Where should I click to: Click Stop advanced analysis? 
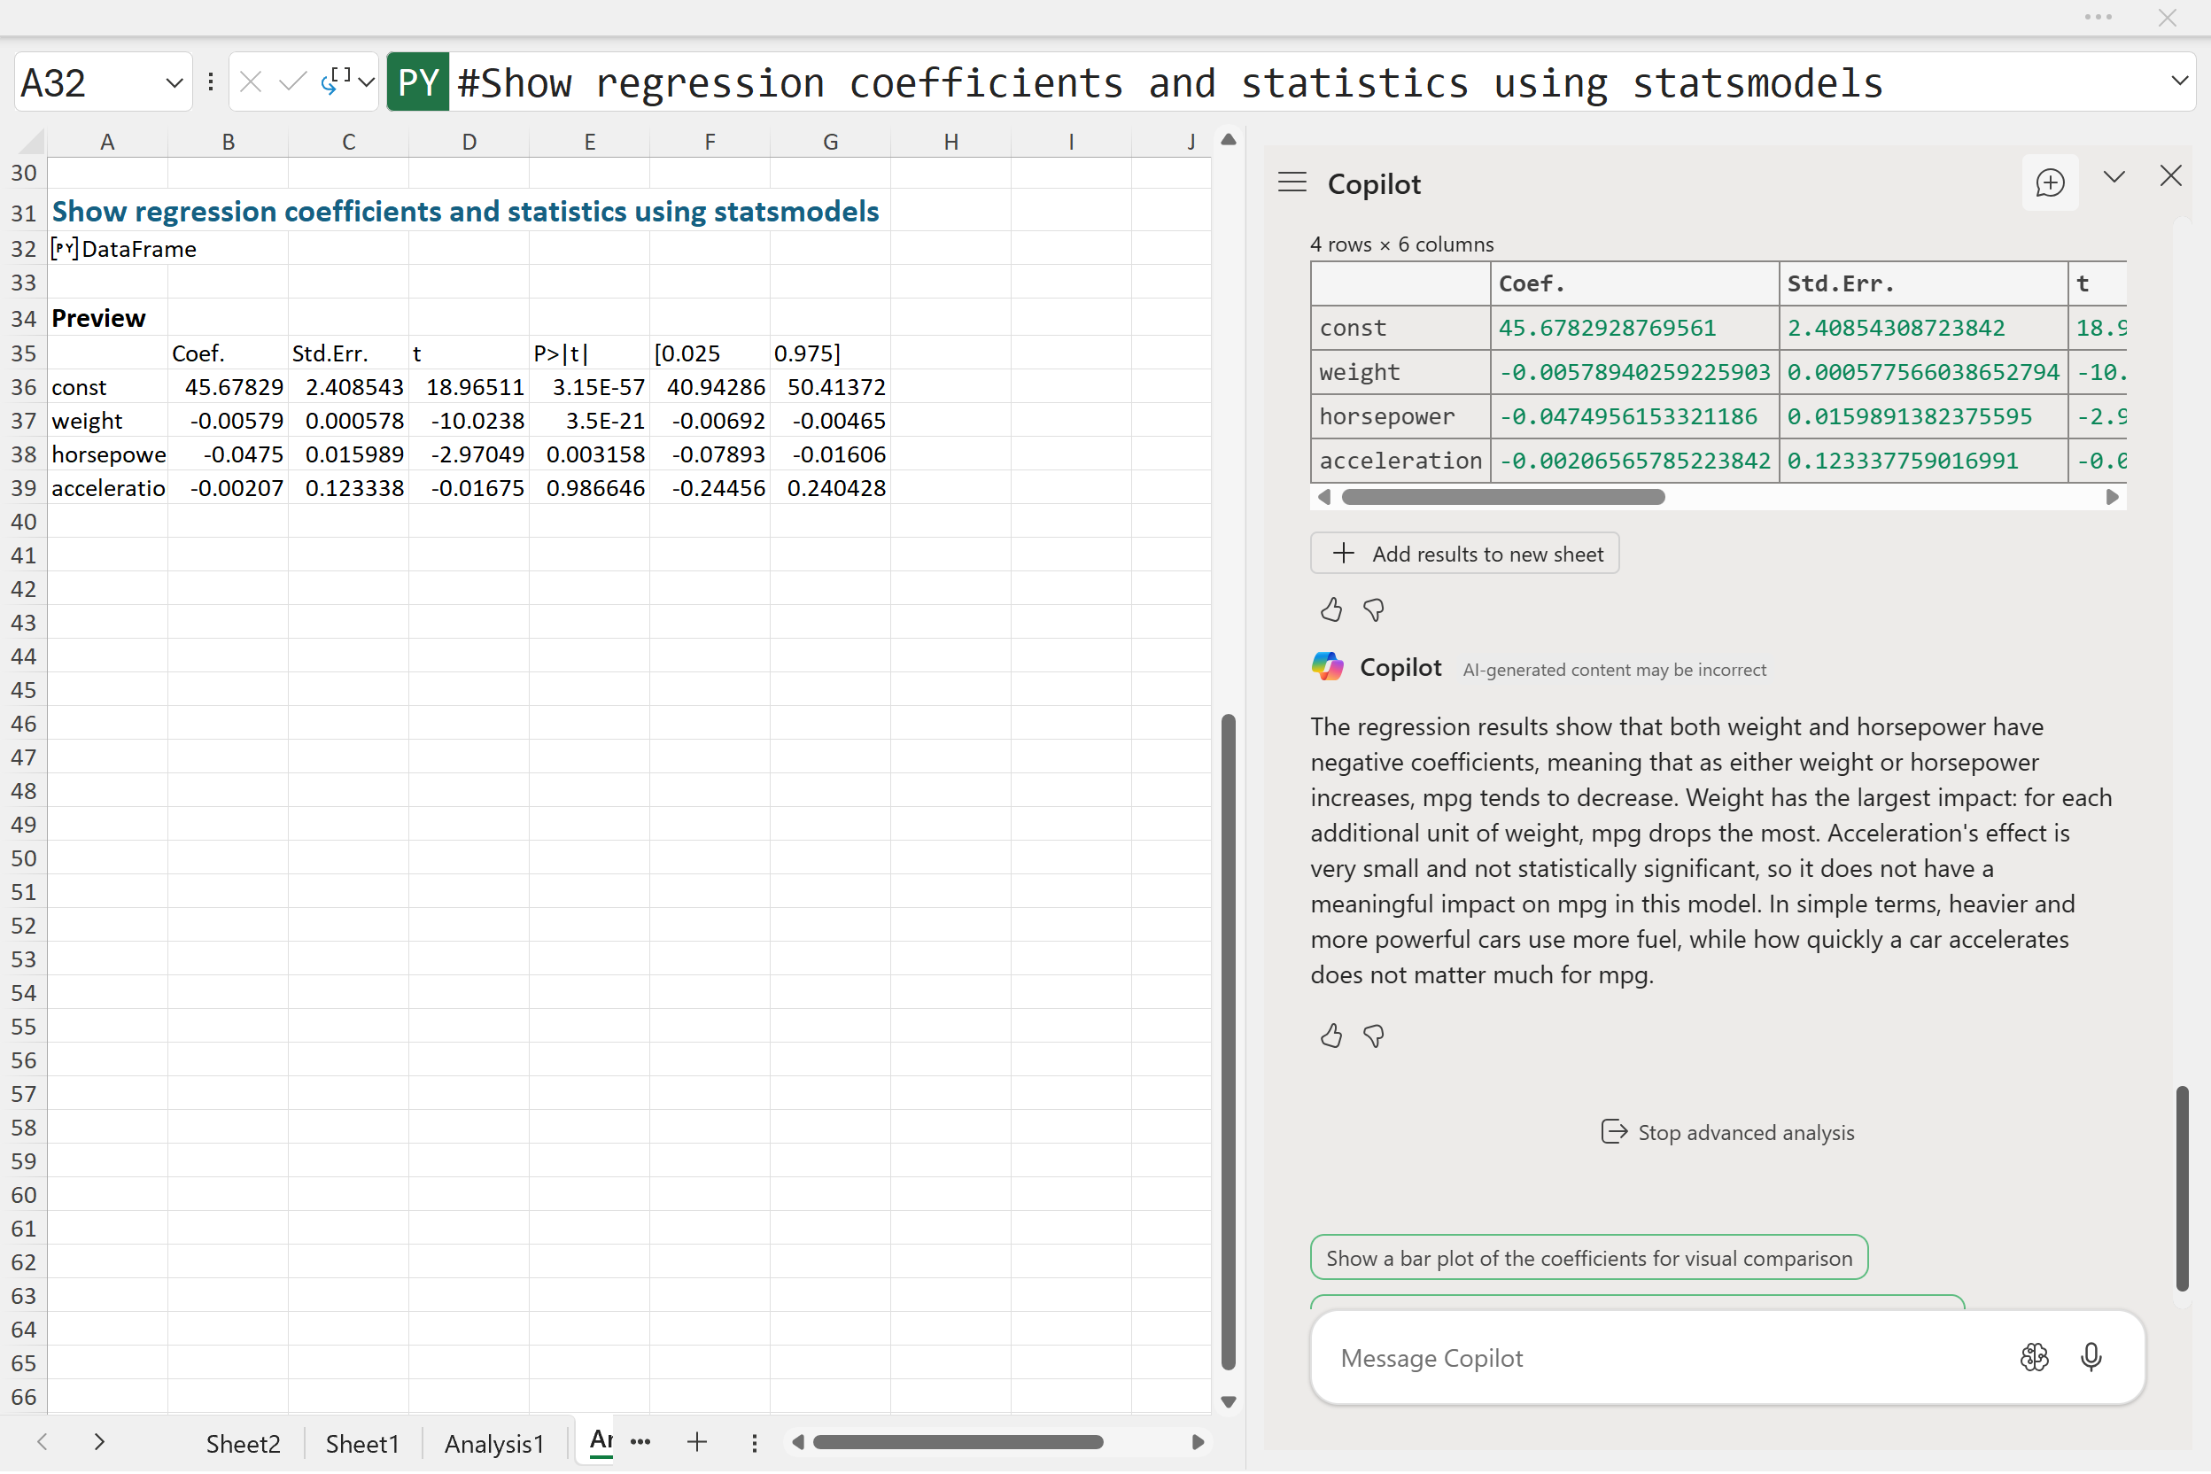click(1726, 1133)
